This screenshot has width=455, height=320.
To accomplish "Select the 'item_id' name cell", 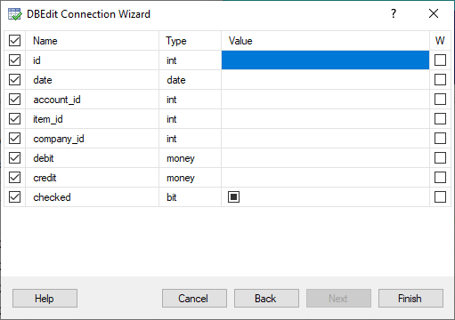I will (93, 119).
